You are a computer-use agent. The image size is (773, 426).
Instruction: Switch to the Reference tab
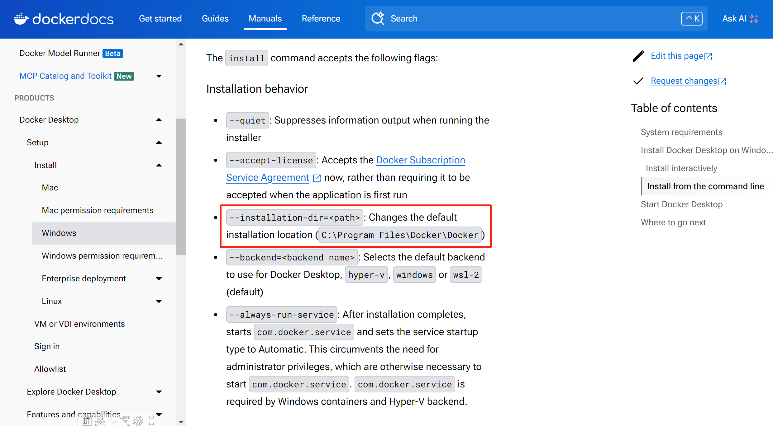click(x=321, y=19)
